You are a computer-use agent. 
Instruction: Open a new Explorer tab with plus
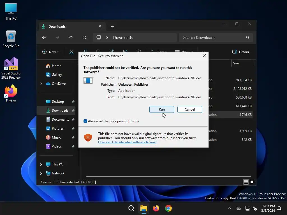click(112, 27)
